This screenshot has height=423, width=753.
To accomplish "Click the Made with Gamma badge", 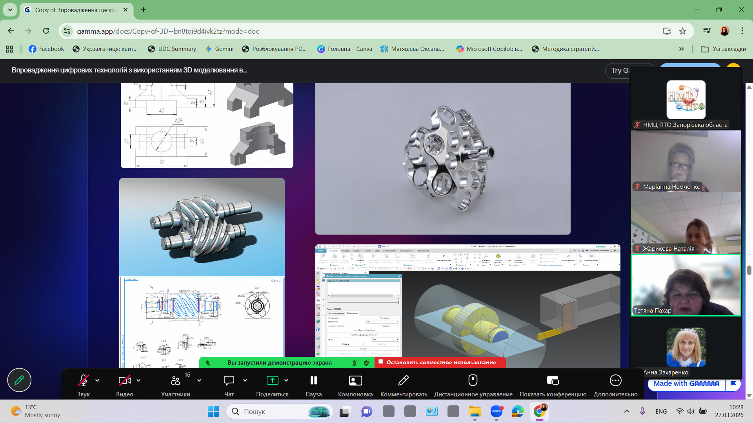I will pos(686,383).
